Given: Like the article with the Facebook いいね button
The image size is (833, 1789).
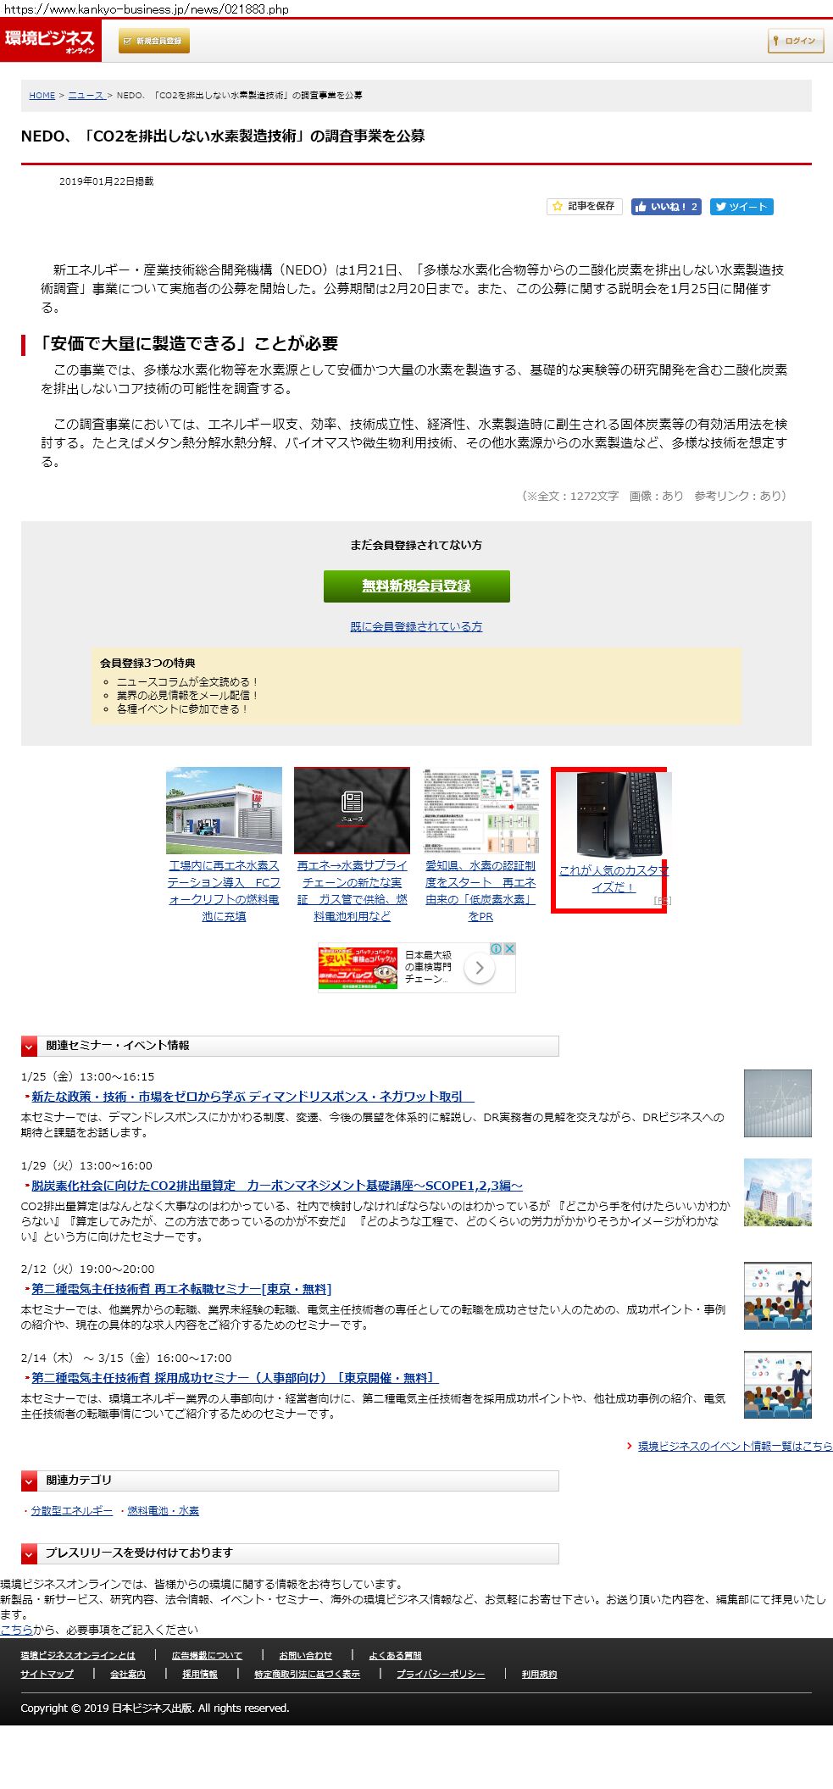Looking at the screenshot, I should (x=666, y=206).
